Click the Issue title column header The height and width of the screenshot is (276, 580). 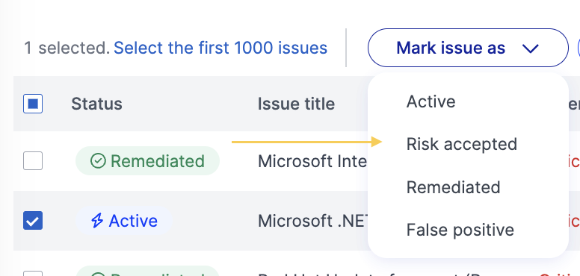coord(296,104)
